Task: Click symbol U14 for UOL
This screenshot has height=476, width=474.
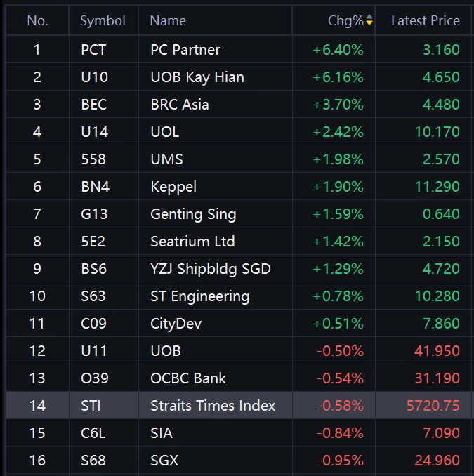Action: point(94,132)
